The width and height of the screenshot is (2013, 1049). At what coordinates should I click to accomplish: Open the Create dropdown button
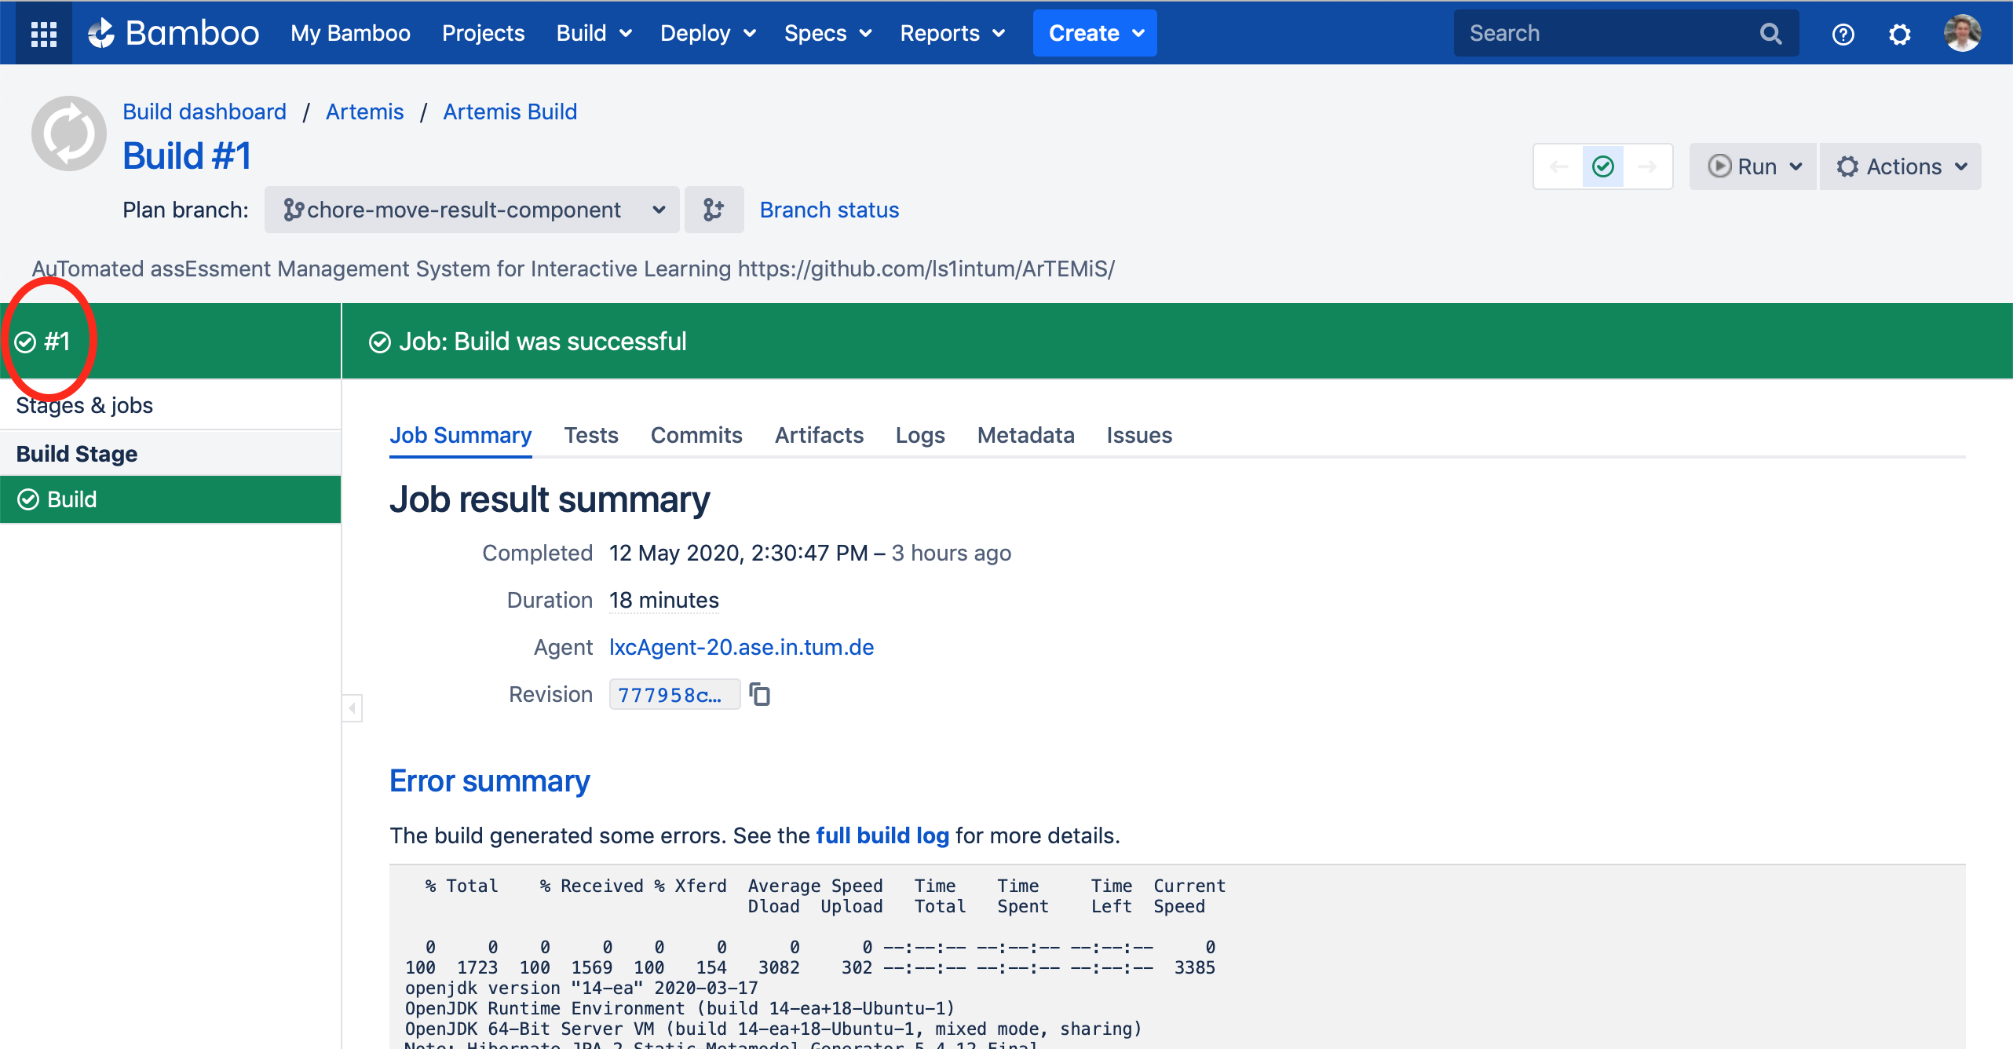[1095, 33]
